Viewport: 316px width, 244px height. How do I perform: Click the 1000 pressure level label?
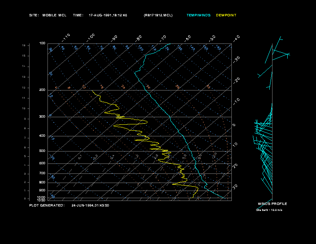[x=41, y=197]
